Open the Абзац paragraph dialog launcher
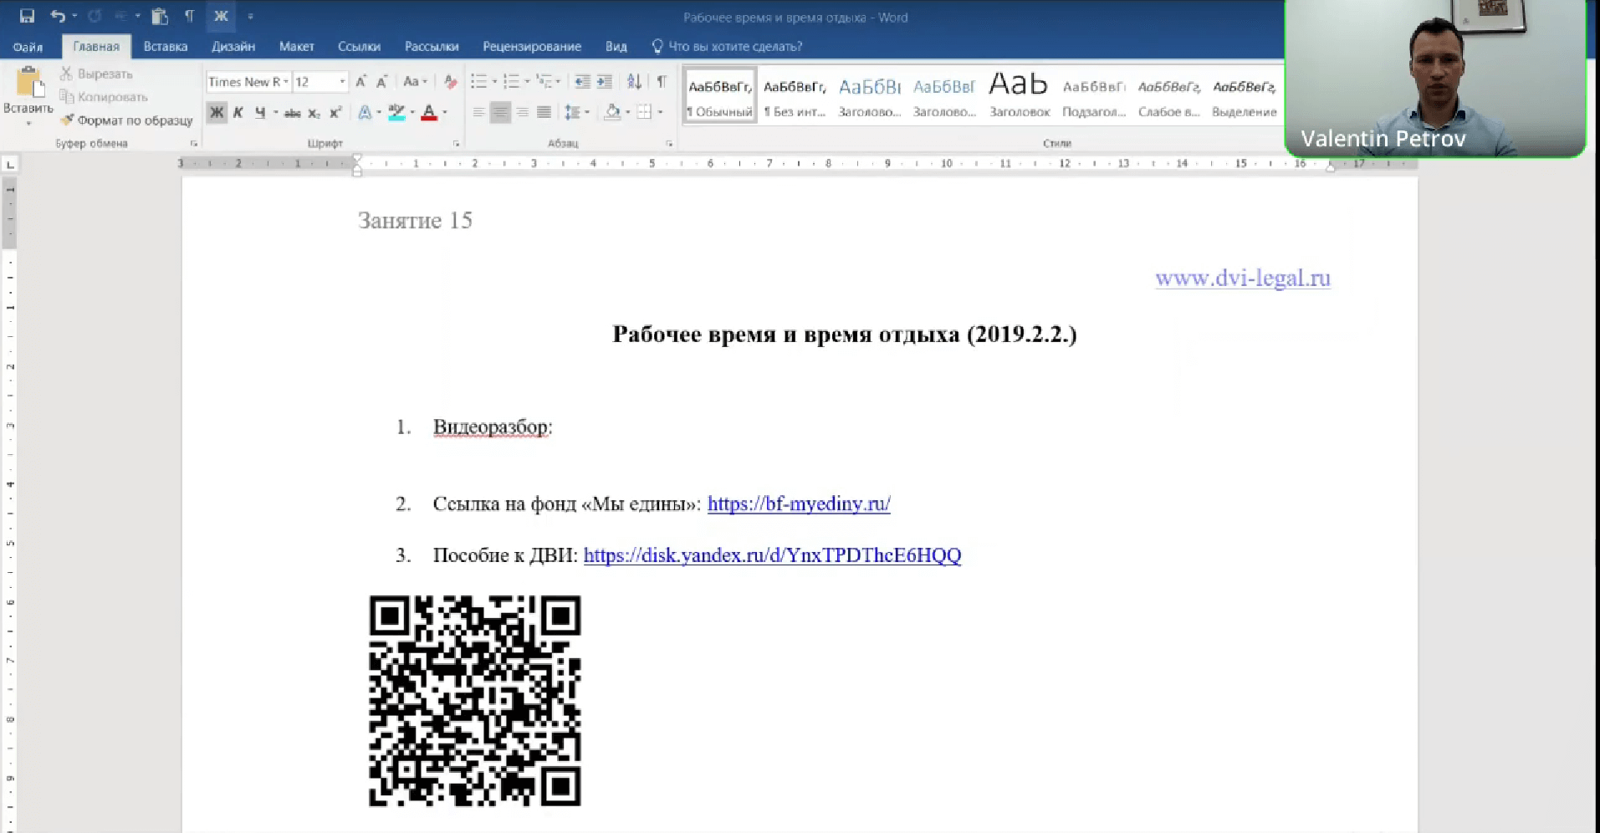 click(x=669, y=144)
